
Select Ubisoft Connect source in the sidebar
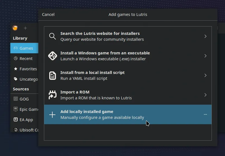pos(24,130)
